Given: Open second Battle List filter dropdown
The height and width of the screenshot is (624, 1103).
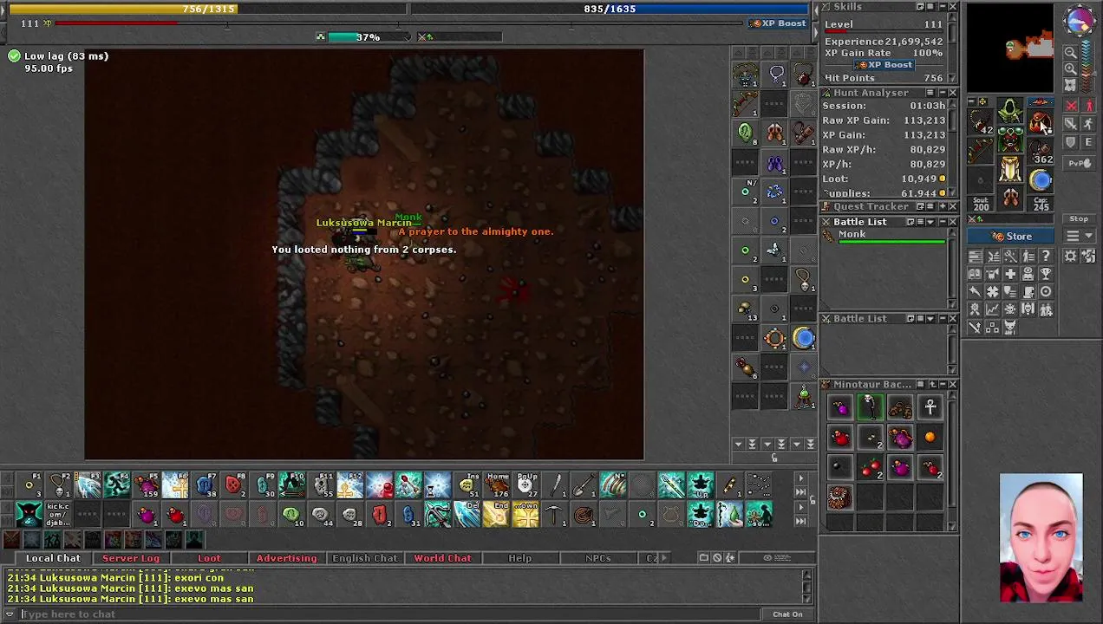Looking at the screenshot, I should point(932,319).
